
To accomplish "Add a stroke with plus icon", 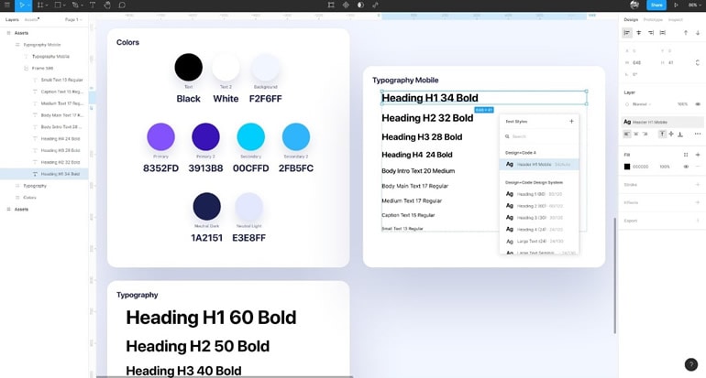I will [698, 184].
